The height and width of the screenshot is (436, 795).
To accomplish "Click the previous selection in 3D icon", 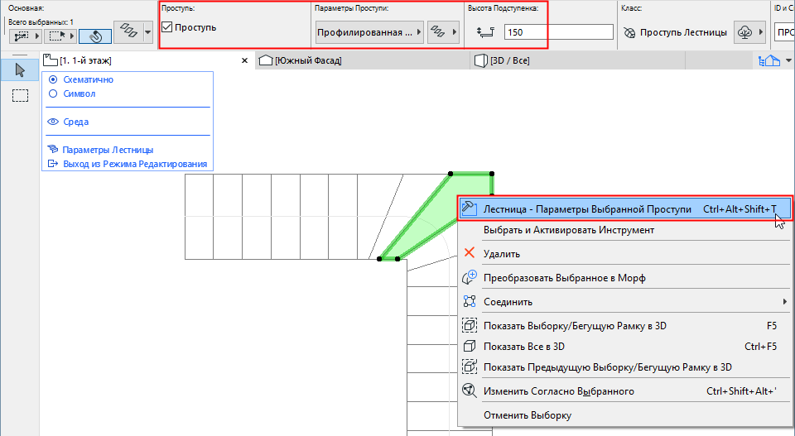I will click(470, 367).
